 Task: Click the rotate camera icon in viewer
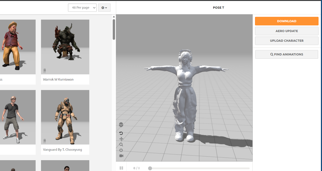coord(121,133)
